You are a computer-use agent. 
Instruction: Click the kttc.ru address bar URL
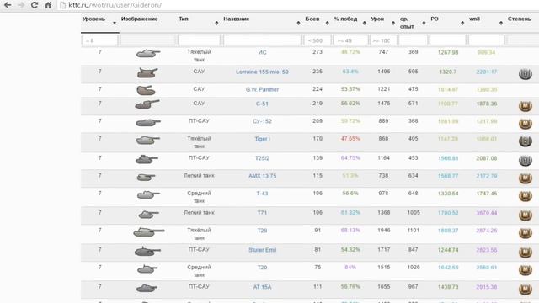pyautogui.click(x=115, y=5)
